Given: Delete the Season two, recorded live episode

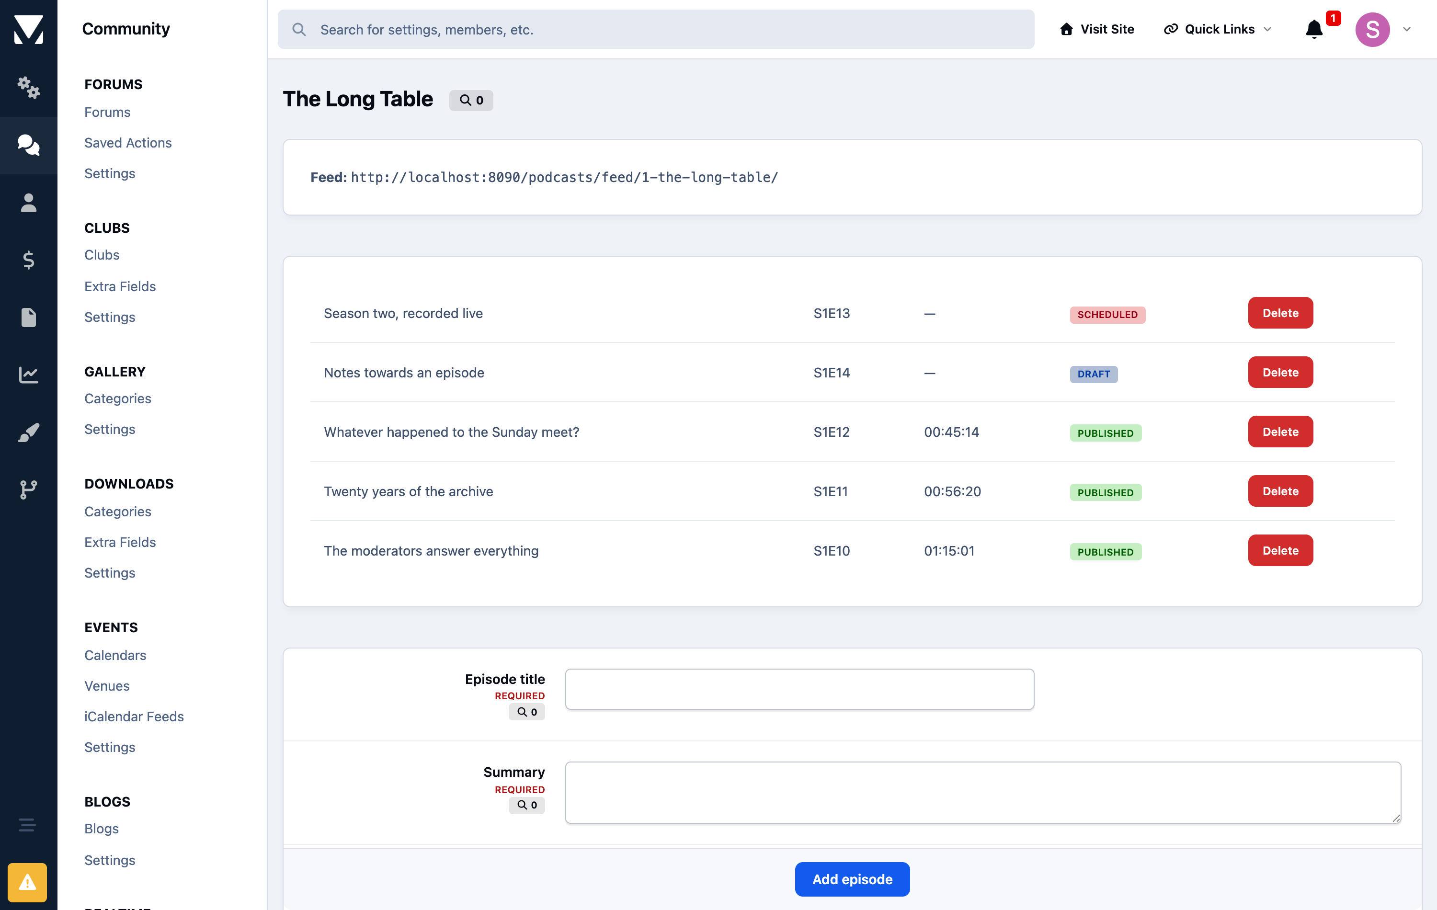Looking at the screenshot, I should tap(1281, 313).
